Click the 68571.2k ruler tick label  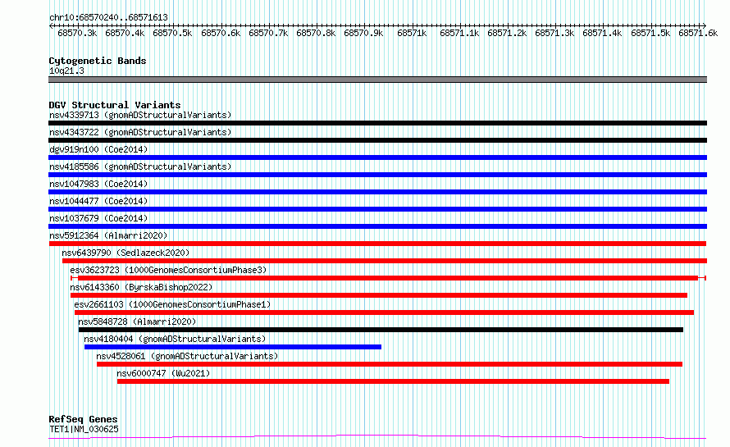[x=507, y=34]
